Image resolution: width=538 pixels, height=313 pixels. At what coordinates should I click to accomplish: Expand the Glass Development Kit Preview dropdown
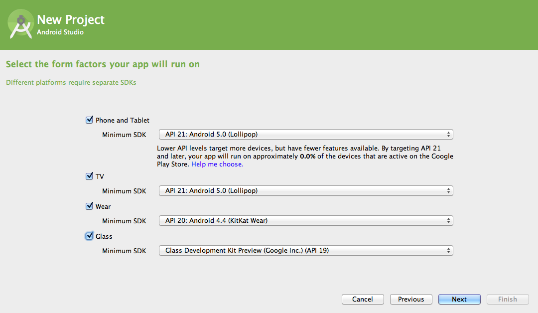305,251
